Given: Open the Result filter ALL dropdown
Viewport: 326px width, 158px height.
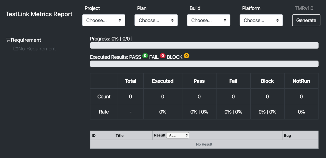Looking at the screenshot, I should coord(178,135).
